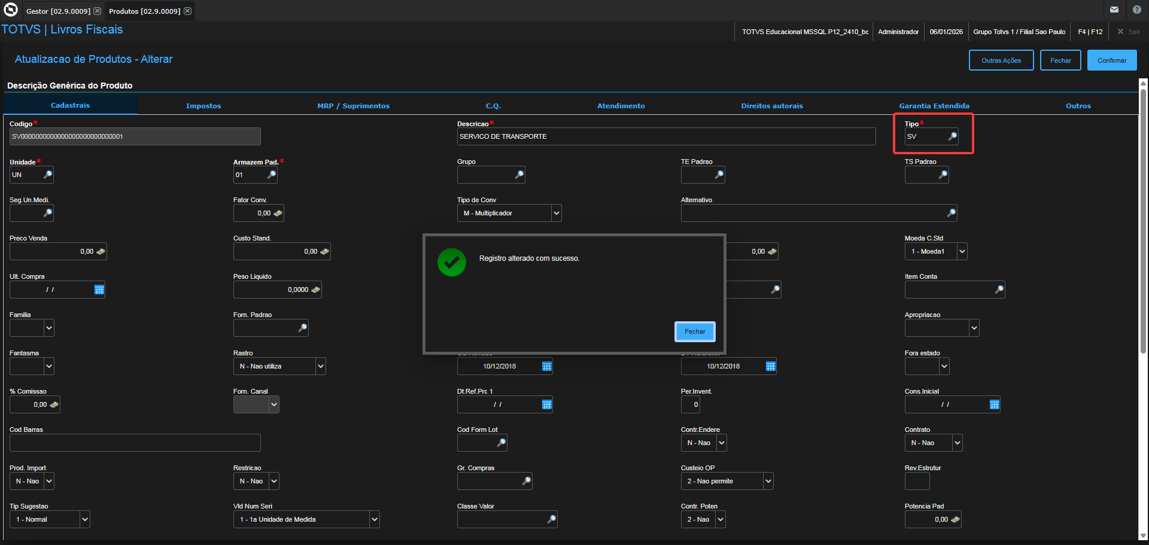Expand the Contr.Endere dropdown
Image resolution: width=1149 pixels, height=545 pixels.
click(722, 443)
